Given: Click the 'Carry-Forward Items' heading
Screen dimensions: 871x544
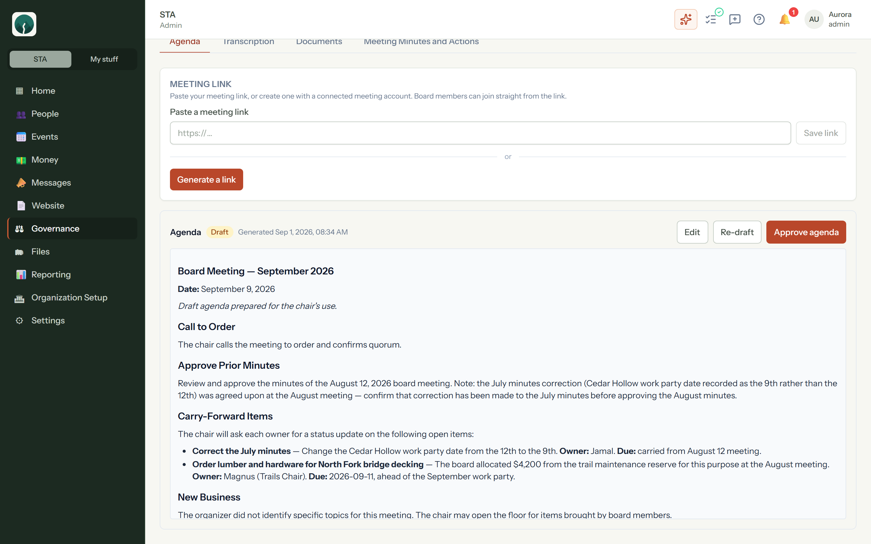Looking at the screenshot, I should pyautogui.click(x=225, y=416).
